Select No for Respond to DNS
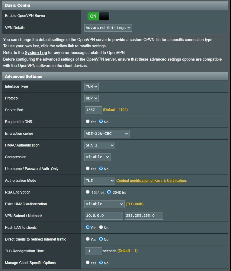Screen dimensions: 231x271 coord(101,121)
